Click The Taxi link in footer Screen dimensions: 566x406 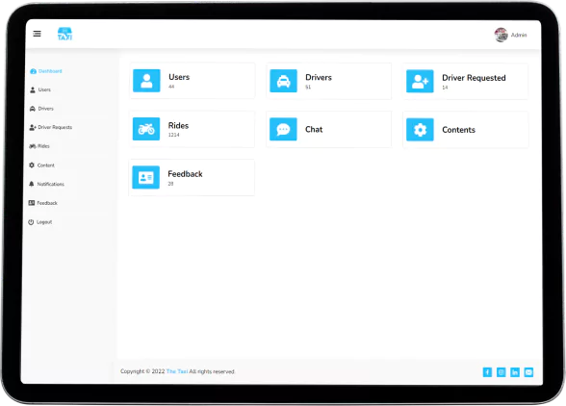point(177,371)
